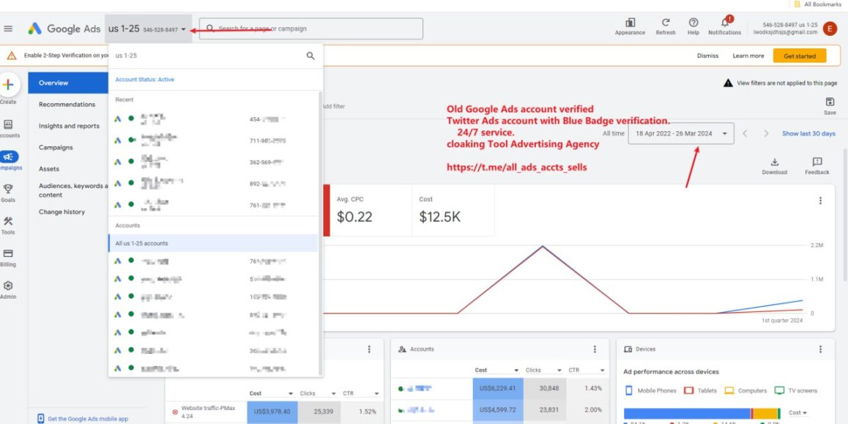Open the date range dropdown
This screenshot has height=424, width=848.
[x=681, y=133]
